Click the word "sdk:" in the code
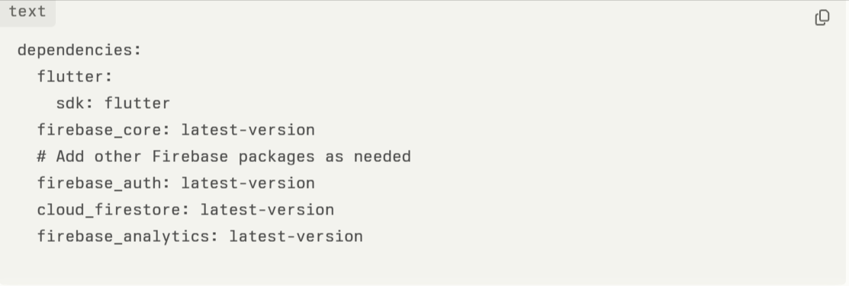The image size is (849, 286). (76, 103)
